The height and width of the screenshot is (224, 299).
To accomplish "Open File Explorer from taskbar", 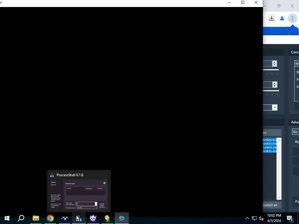I will click(x=36, y=218).
